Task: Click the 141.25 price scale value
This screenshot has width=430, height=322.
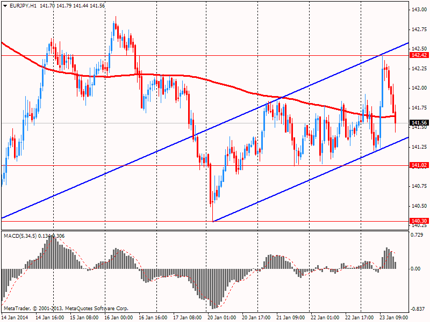Action: pyautogui.click(x=419, y=147)
